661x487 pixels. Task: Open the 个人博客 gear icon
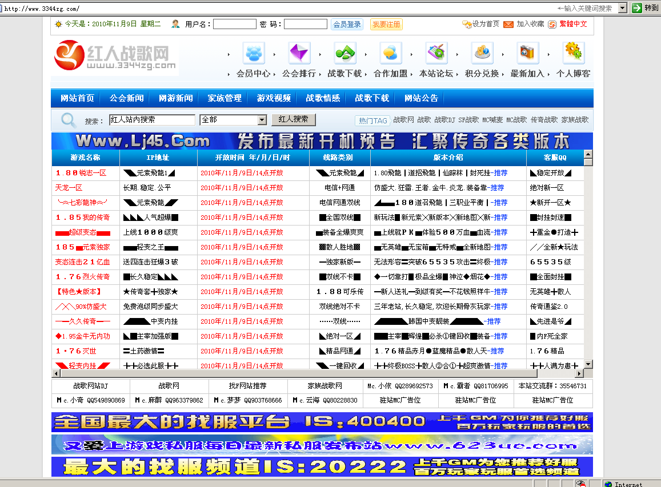[x=574, y=54]
